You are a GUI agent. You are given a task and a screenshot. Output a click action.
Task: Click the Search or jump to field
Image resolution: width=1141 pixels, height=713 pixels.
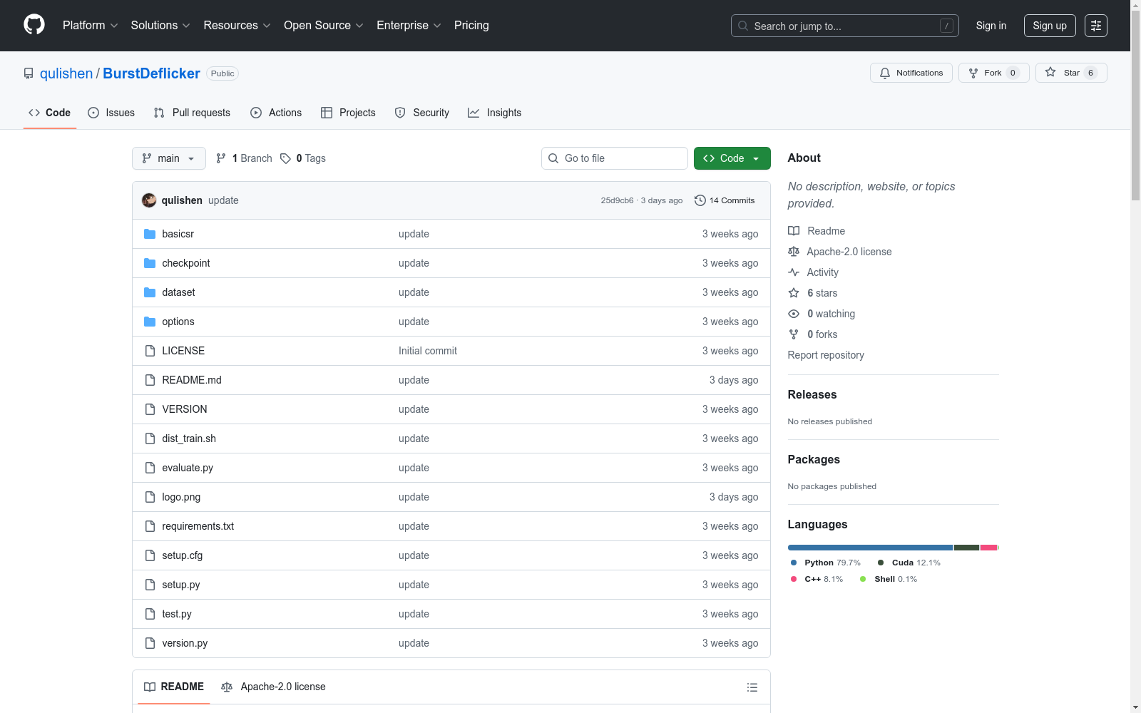click(845, 26)
